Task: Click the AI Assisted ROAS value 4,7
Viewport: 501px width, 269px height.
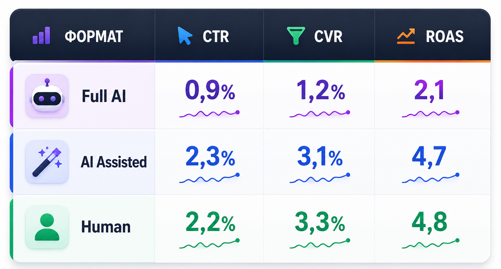Action: click(x=429, y=157)
